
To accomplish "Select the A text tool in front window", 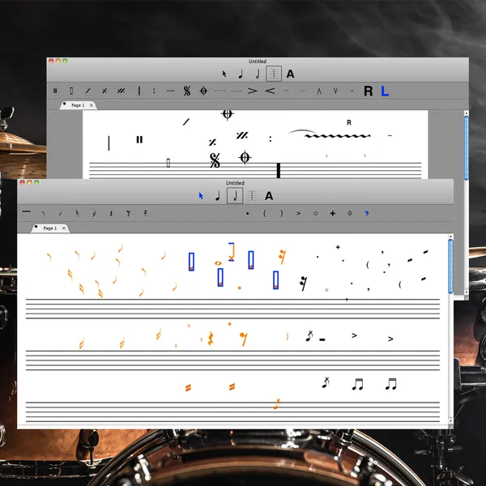I will [269, 196].
